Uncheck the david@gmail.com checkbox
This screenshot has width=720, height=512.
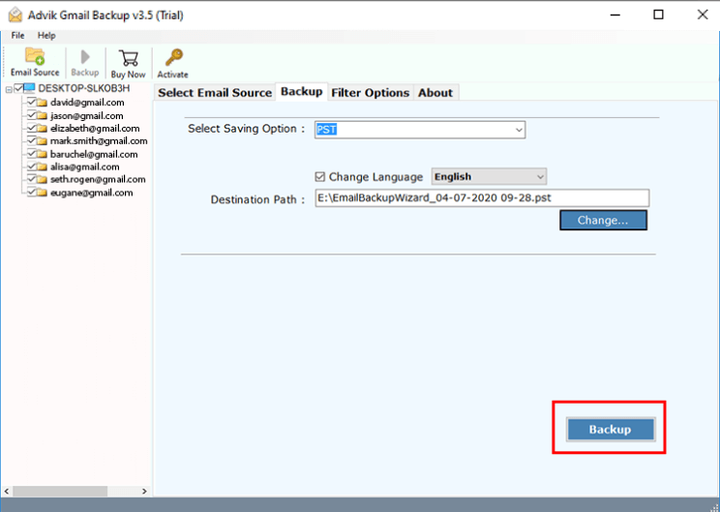tap(31, 102)
